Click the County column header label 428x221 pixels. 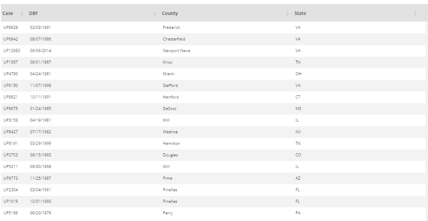[x=170, y=13]
